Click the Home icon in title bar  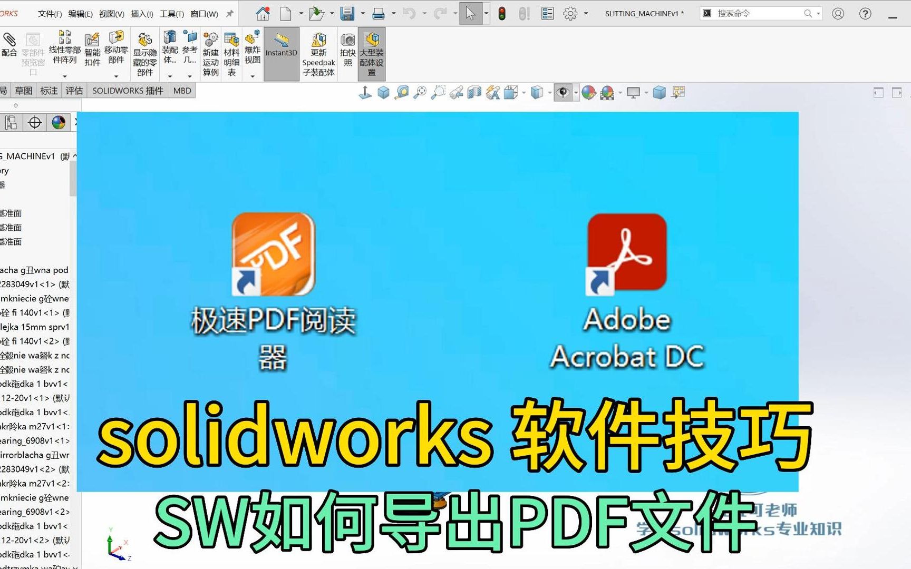[x=263, y=13]
